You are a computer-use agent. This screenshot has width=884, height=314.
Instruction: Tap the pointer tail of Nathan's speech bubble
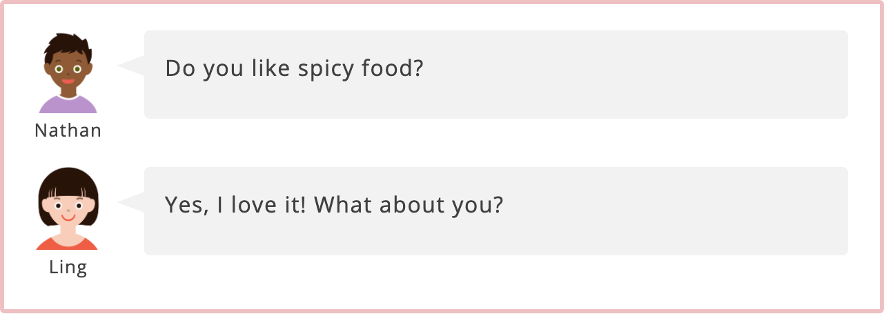click(x=131, y=66)
